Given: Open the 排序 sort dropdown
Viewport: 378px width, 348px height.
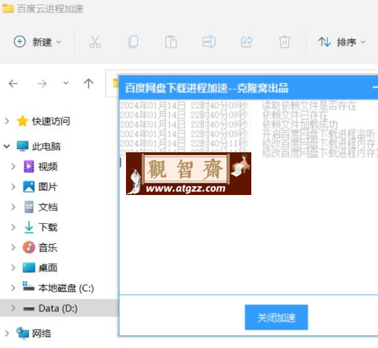Looking at the screenshot, I should [342, 42].
